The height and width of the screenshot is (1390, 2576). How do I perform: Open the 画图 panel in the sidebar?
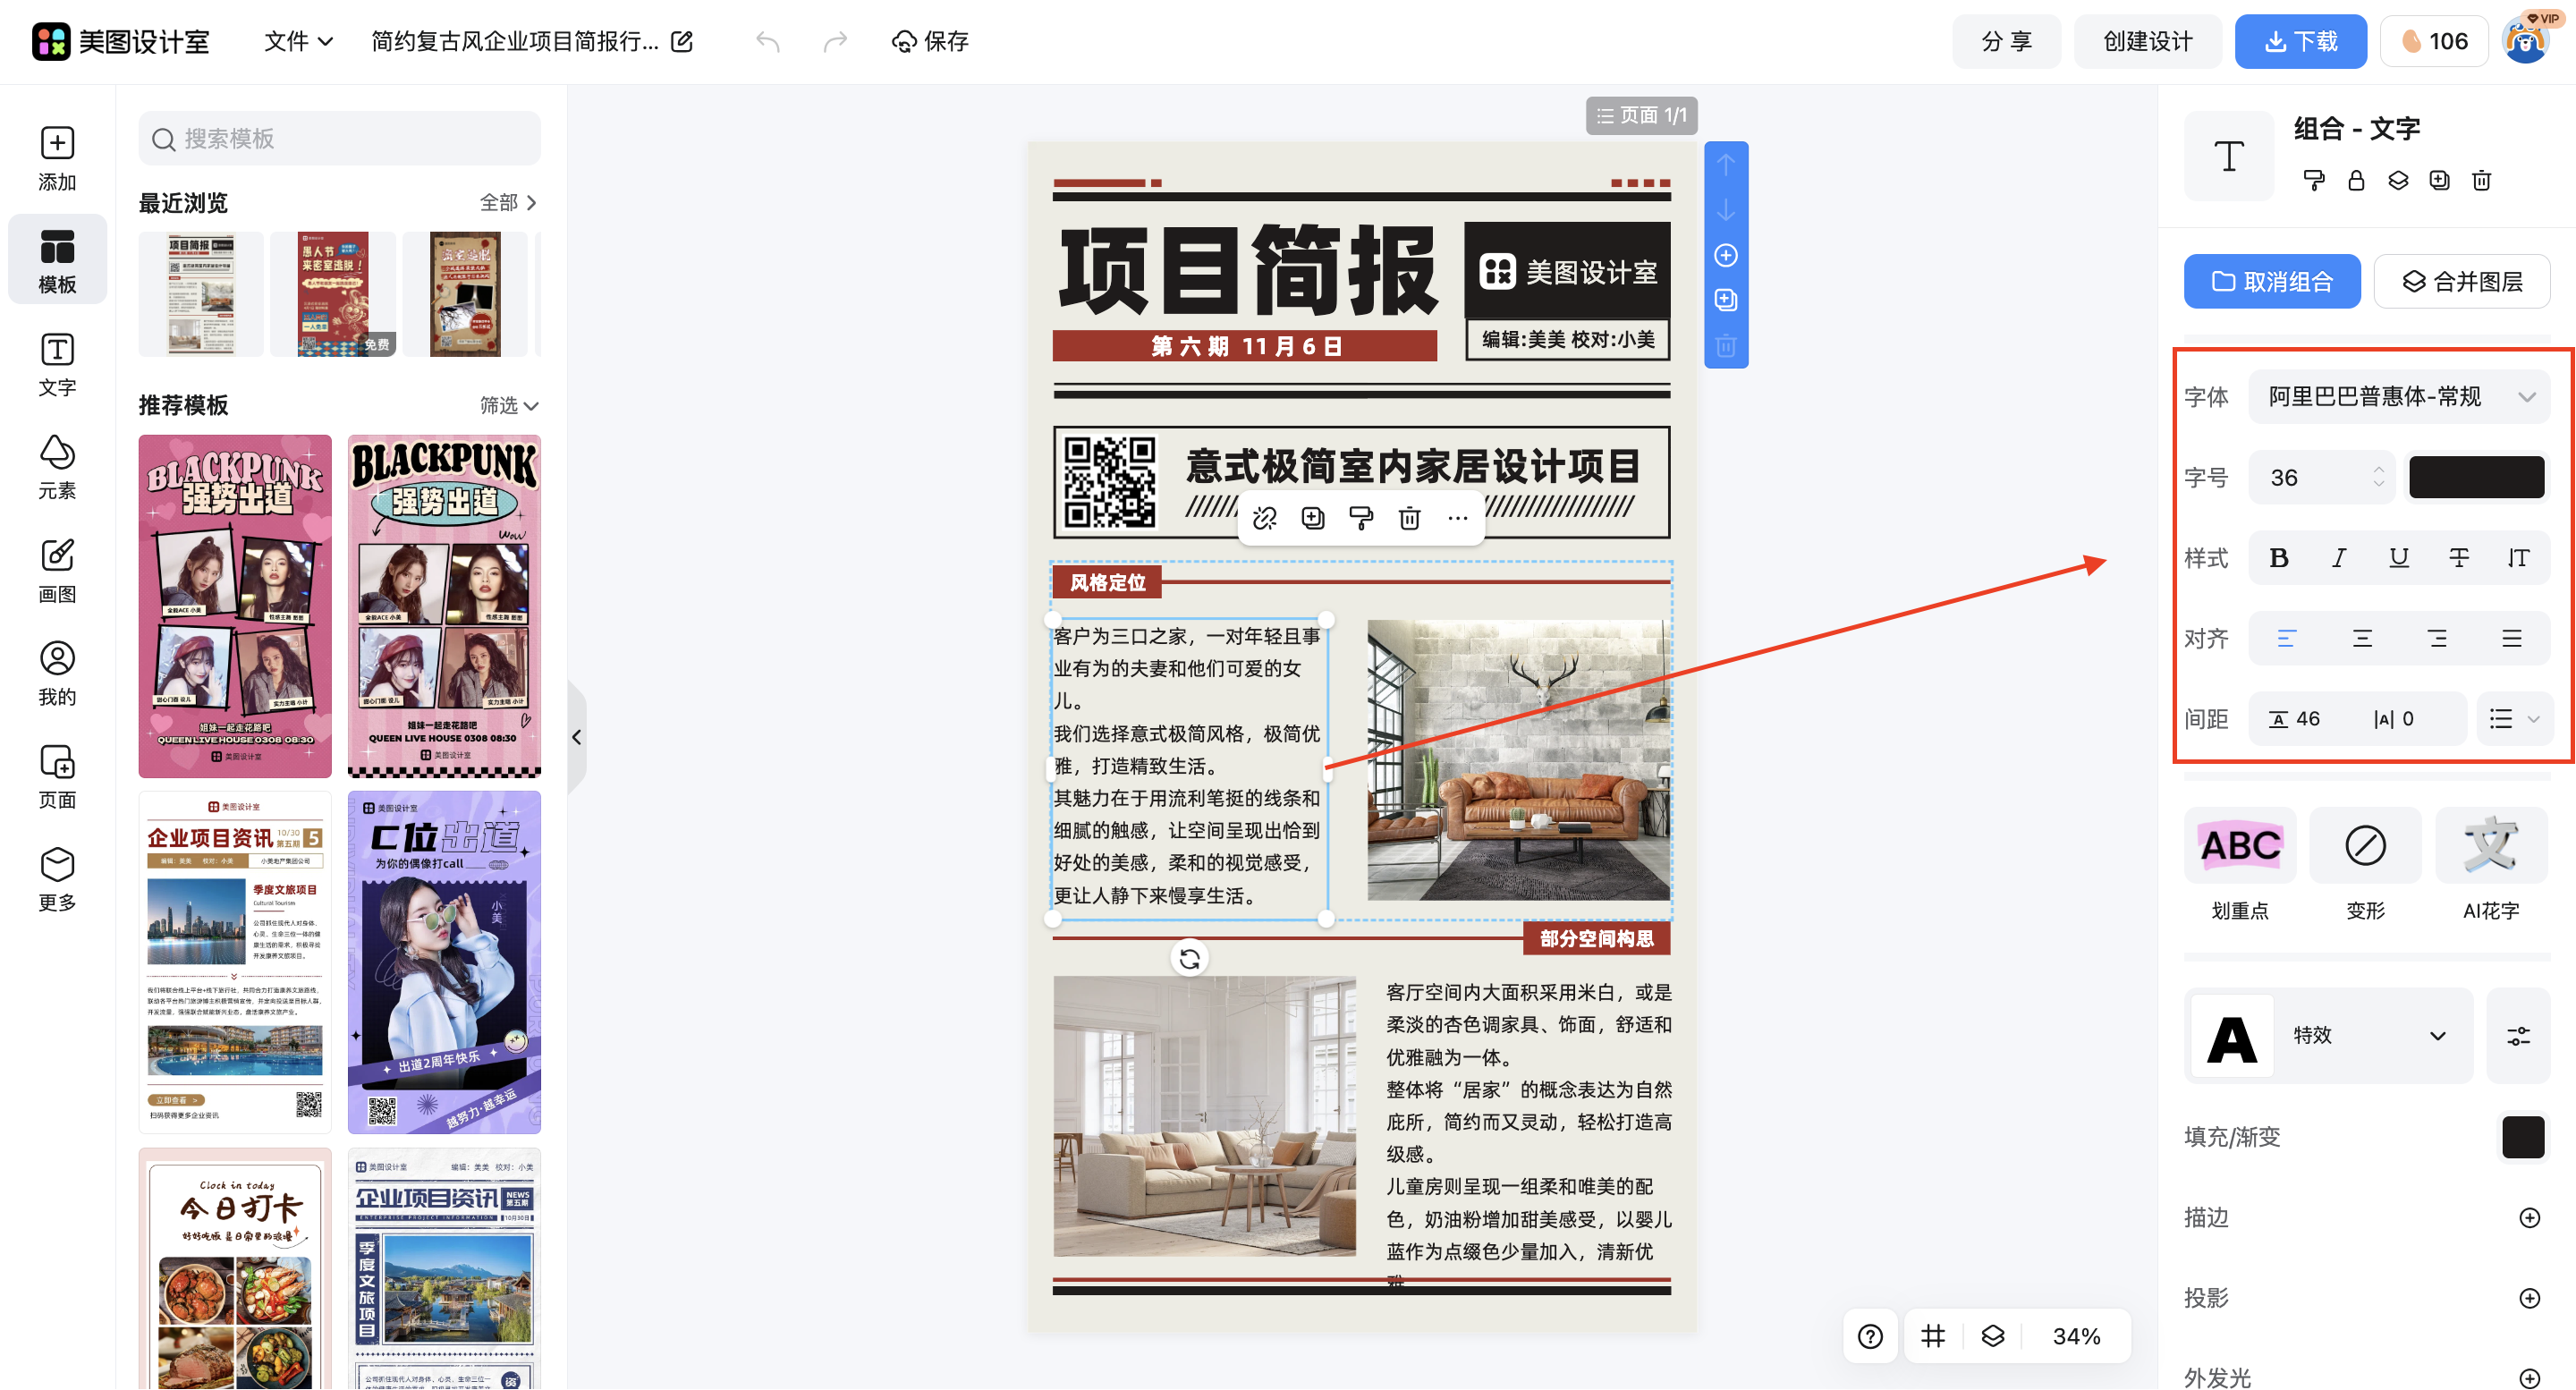point(57,570)
